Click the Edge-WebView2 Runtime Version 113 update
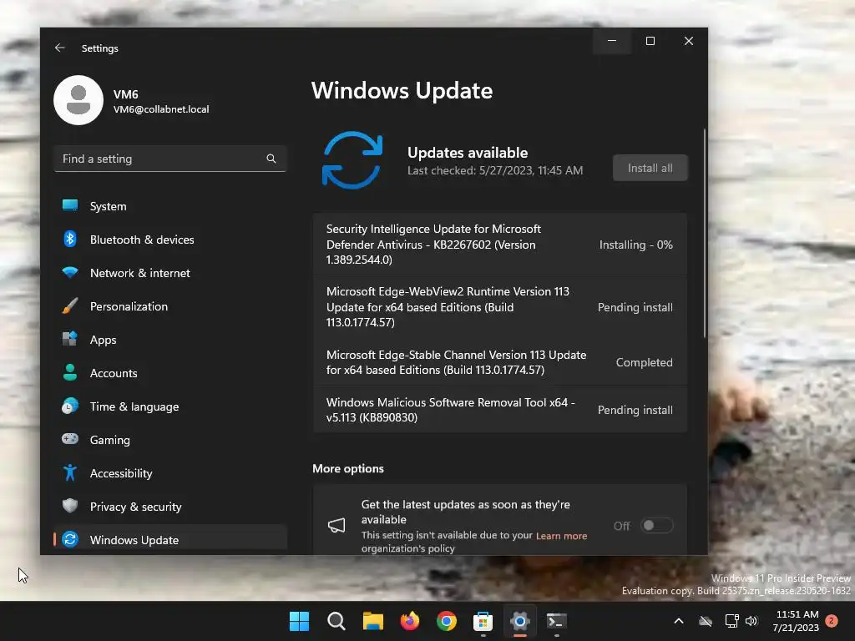The height and width of the screenshot is (641, 855). [x=500, y=307]
